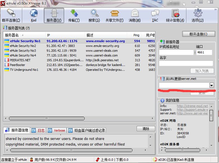Click the 用户数 status bar user icon
The image size is (219, 163).
coord(31,160)
